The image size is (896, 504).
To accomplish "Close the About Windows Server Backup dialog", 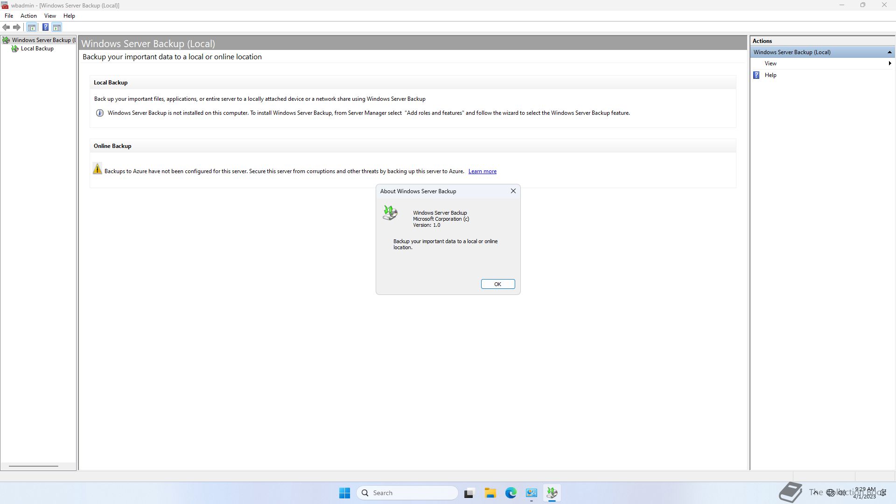I will tap(513, 191).
